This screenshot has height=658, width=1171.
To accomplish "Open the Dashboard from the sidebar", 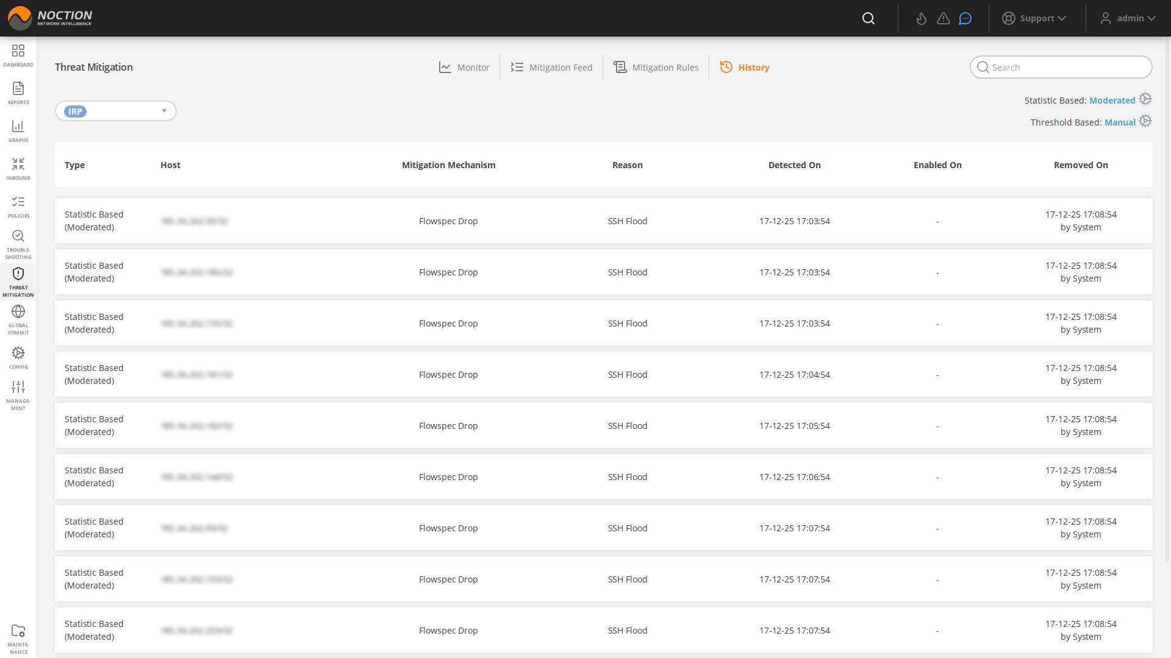I will pyautogui.click(x=18, y=55).
